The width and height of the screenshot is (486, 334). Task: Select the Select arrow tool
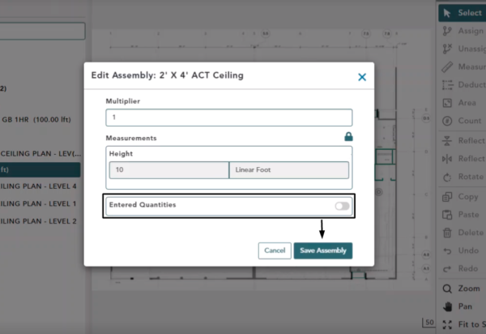[x=463, y=13]
